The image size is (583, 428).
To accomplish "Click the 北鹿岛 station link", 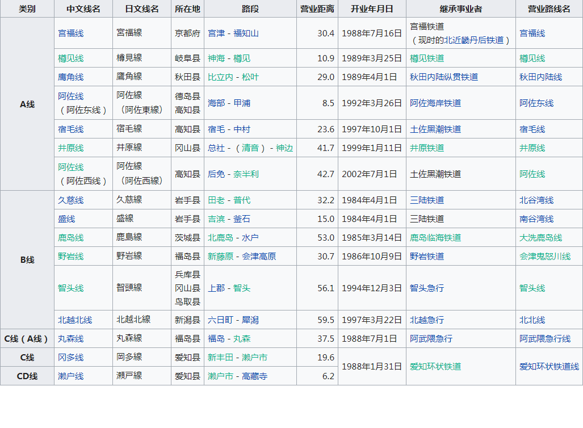I will pos(220,238).
